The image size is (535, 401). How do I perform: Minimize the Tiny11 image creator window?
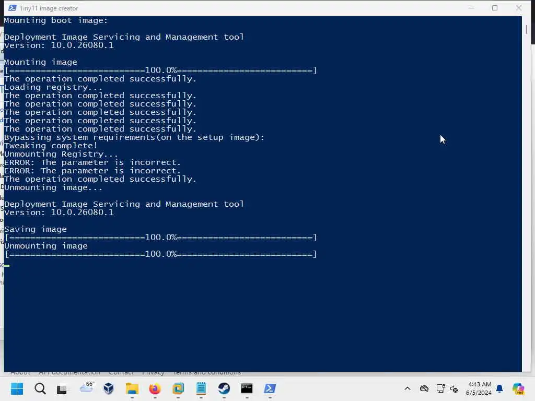tap(471, 8)
